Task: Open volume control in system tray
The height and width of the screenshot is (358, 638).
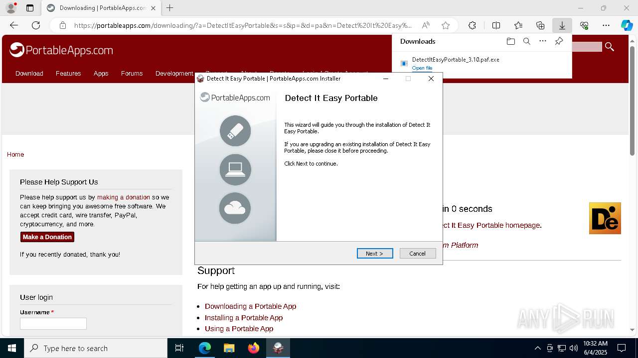Action: [x=574, y=348]
